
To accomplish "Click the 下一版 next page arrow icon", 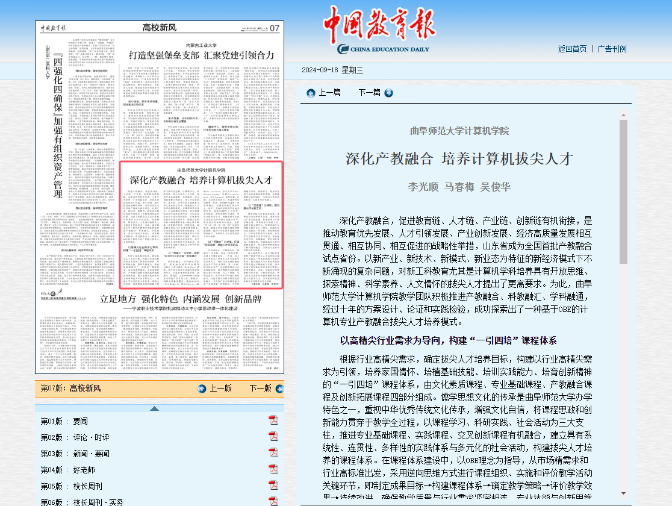I will click(x=279, y=389).
